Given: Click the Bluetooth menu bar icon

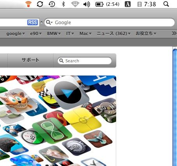Looking at the screenshot, I should [x=63, y=4].
